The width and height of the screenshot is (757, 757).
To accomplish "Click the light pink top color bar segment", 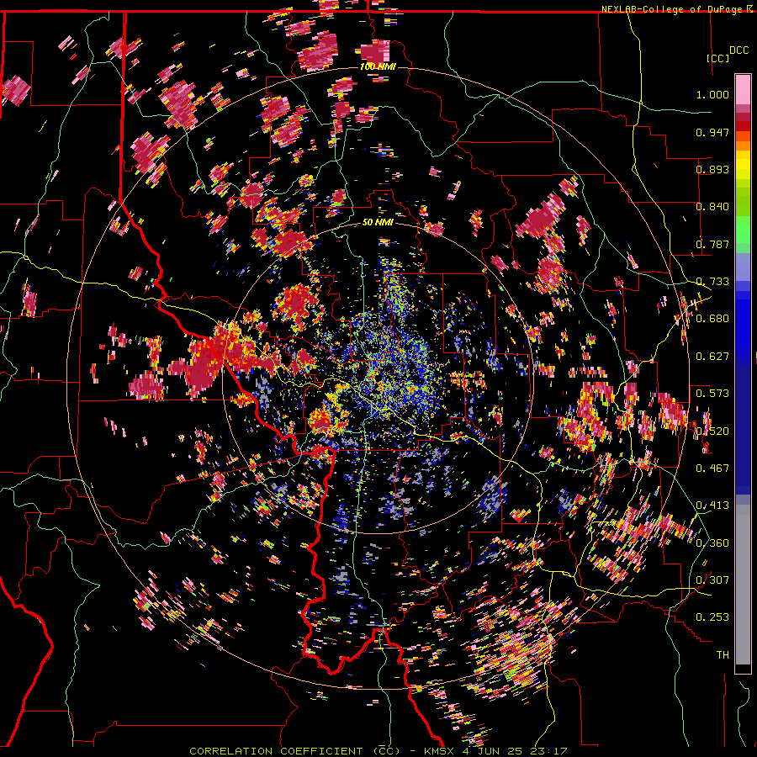I will [743, 89].
